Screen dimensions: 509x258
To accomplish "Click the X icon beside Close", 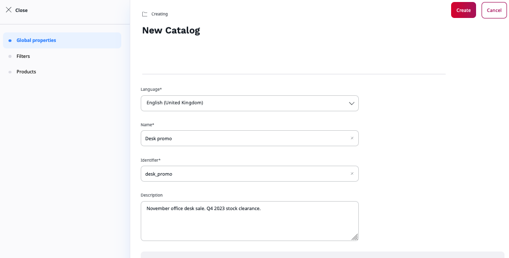I will [x=8, y=10].
